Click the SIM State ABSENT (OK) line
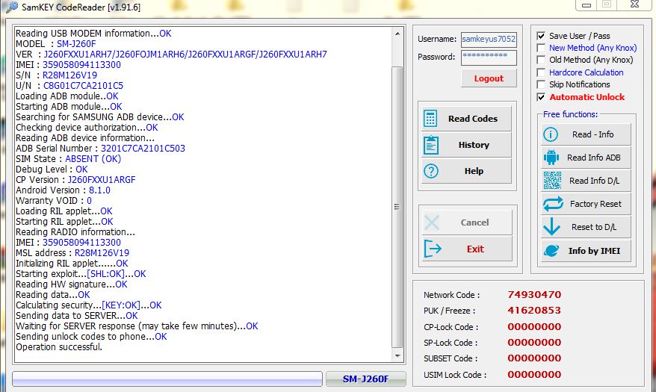 (x=68, y=159)
